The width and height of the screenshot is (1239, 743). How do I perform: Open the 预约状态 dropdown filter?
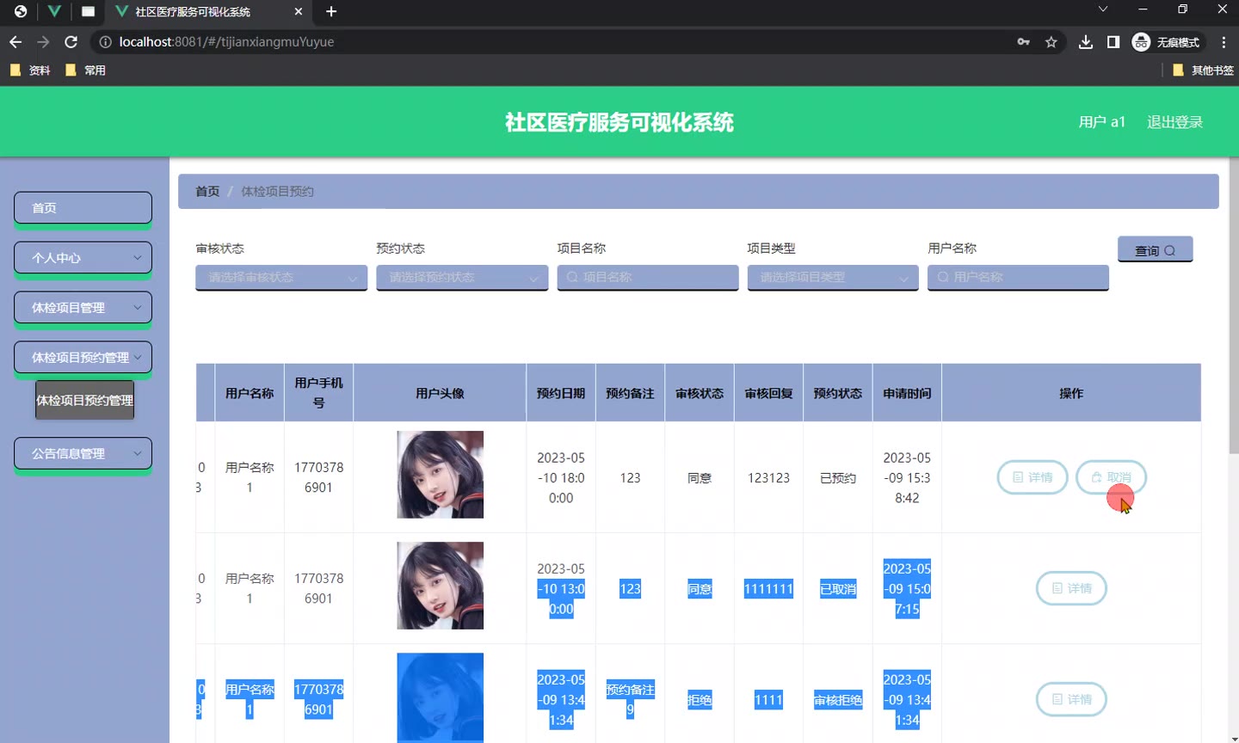(x=462, y=278)
